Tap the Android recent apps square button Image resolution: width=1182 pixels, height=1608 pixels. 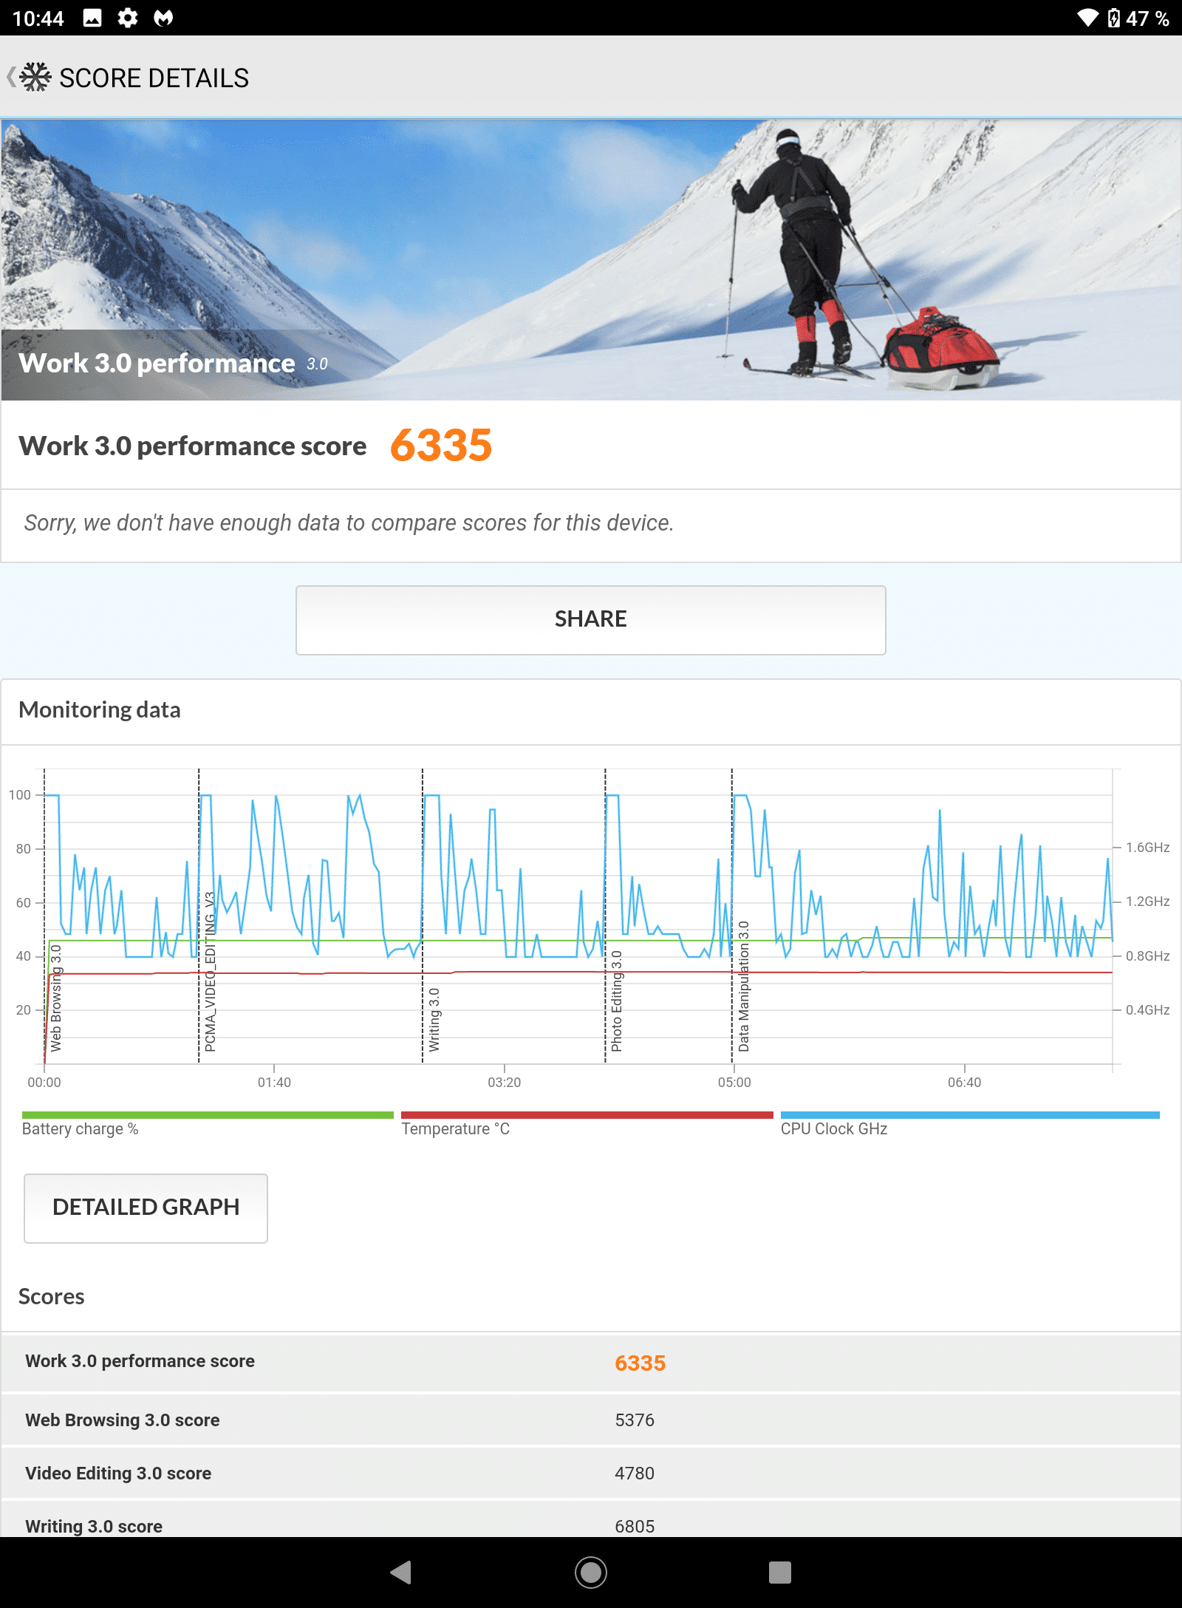779,1572
